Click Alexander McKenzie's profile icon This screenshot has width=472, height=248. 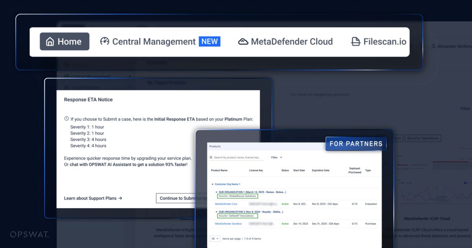pyautogui.click(x=434, y=46)
